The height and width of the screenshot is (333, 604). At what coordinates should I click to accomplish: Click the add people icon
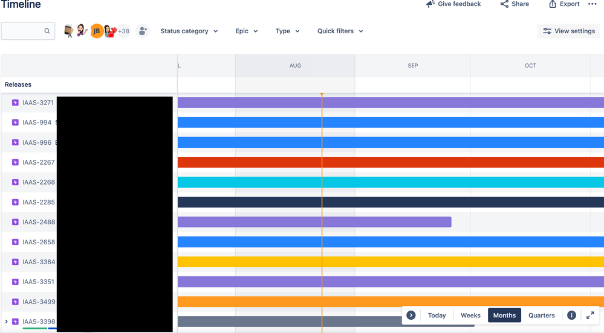[x=142, y=31]
